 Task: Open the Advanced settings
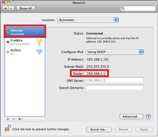pyautogui.click(x=131, y=117)
